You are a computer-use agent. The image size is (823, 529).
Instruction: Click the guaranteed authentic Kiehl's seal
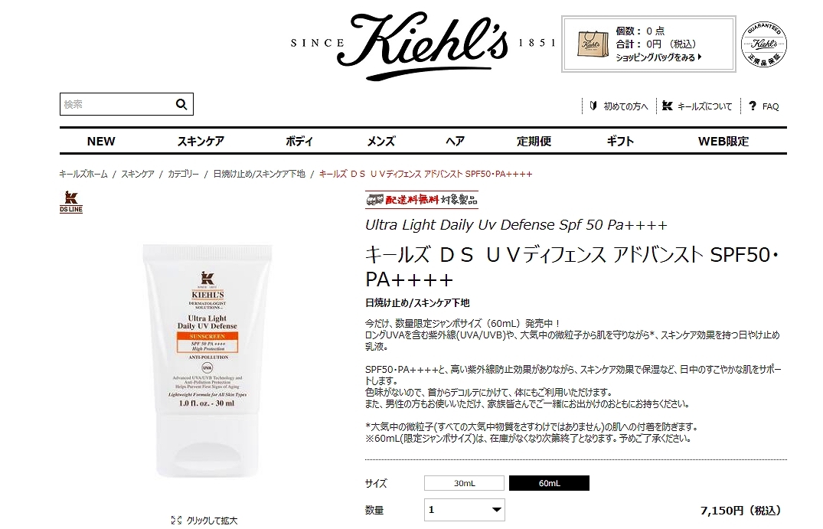coord(764,44)
